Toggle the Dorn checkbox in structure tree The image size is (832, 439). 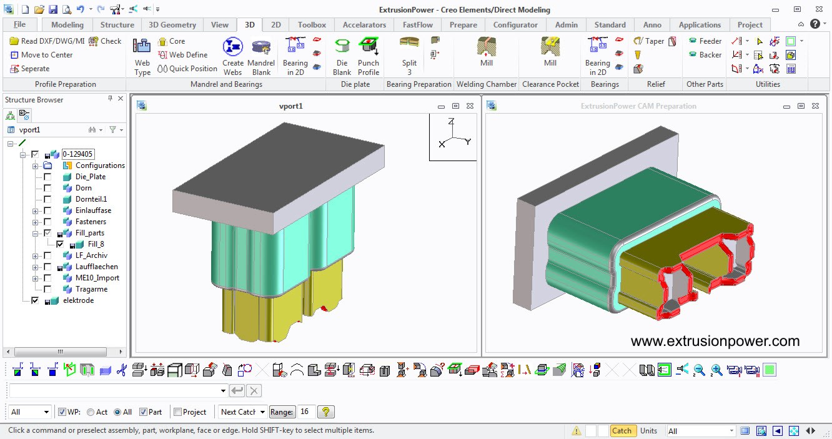click(x=47, y=188)
